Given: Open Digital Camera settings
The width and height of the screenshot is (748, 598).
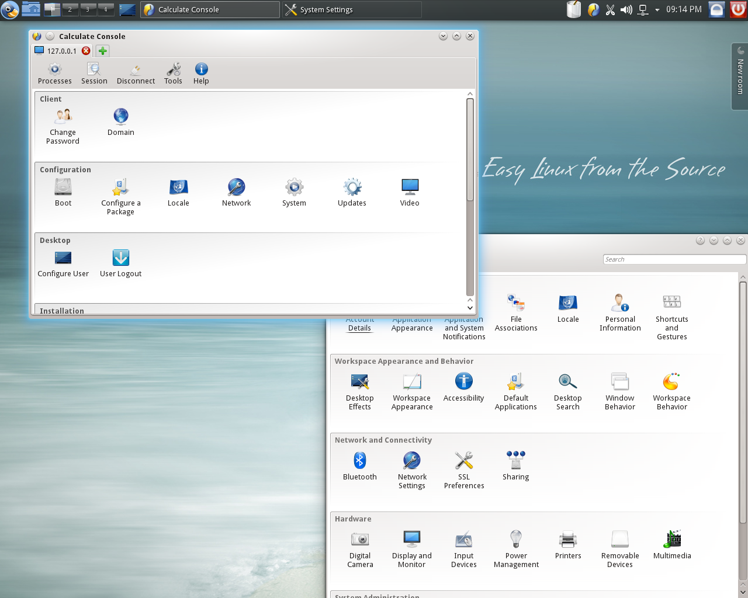Looking at the screenshot, I should [360, 550].
